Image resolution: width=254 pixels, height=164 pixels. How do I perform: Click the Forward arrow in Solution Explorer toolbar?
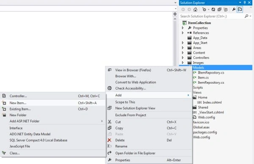[189, 10]
